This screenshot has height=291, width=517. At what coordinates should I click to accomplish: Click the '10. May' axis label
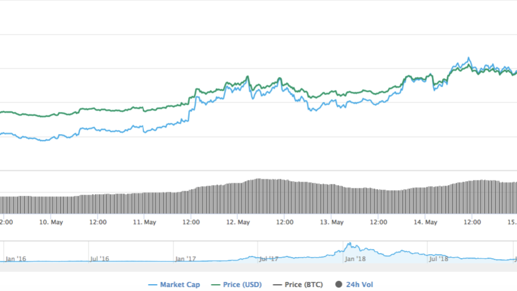coord(51,222)
